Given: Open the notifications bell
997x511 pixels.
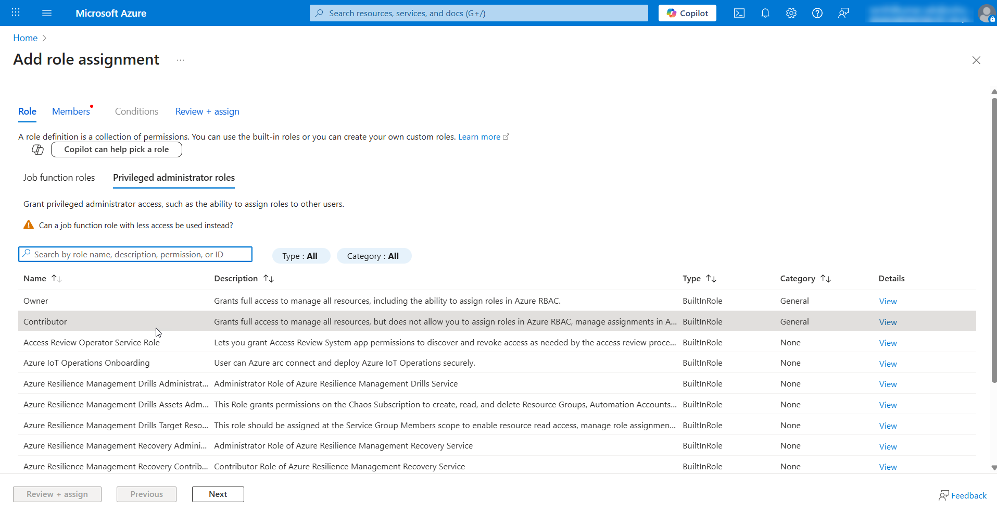Looking at the screenshot, I should [x=765, y=13].
